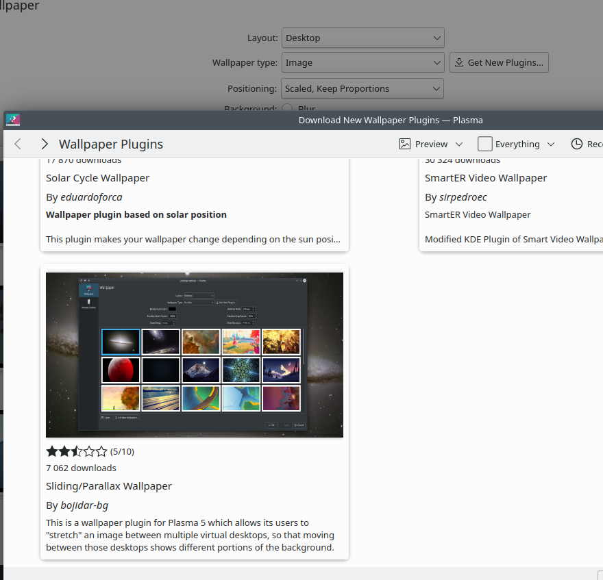Click the Plasma window title bar icon
Viewport: 603px width, 580px height.
tap(13, 120)
